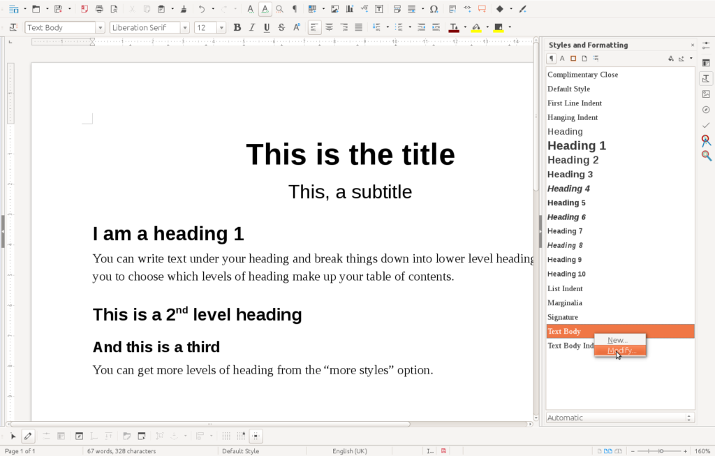Image resolution: width=715 pixels, height=456 pixels.
Task: Activate Fill Format Mode in Styles panel
Action: click(x=670, y=59)
